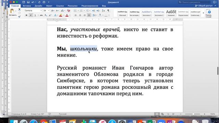Apply strikethrough formatting (abc)

(x=41, y=15)
